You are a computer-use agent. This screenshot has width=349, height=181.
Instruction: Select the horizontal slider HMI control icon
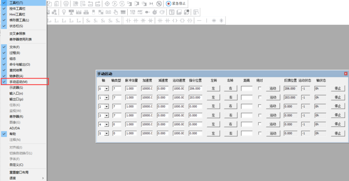(x=147, y=12)
